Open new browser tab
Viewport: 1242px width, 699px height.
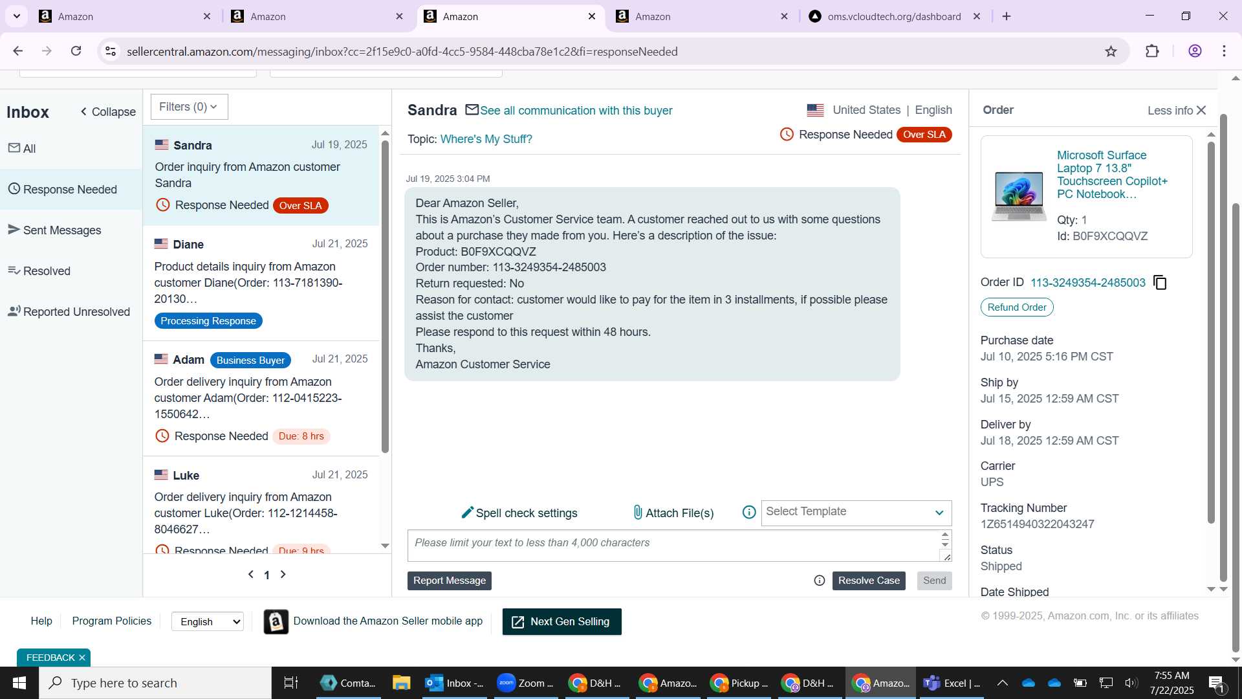pyautogui.click(x=1007, y=16)
